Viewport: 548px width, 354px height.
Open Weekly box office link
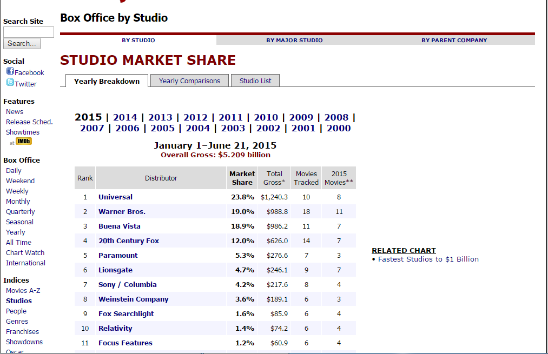point(17,191)
